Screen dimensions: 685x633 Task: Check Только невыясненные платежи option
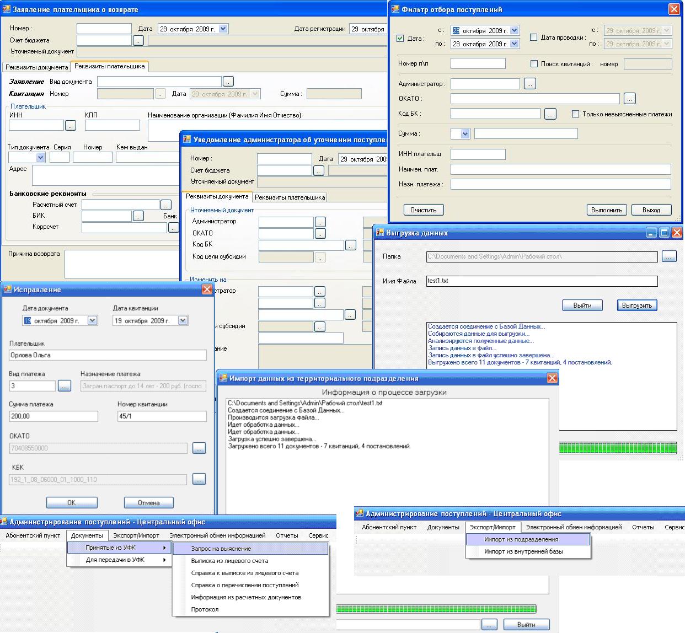[x=575, y=114]
